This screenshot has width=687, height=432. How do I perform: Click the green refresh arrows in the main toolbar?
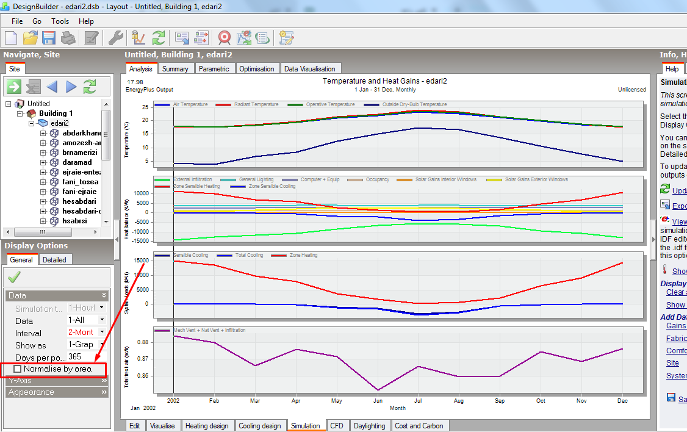[159, 38]
